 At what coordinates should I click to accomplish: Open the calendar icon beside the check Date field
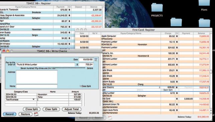(x=96, y=60)
